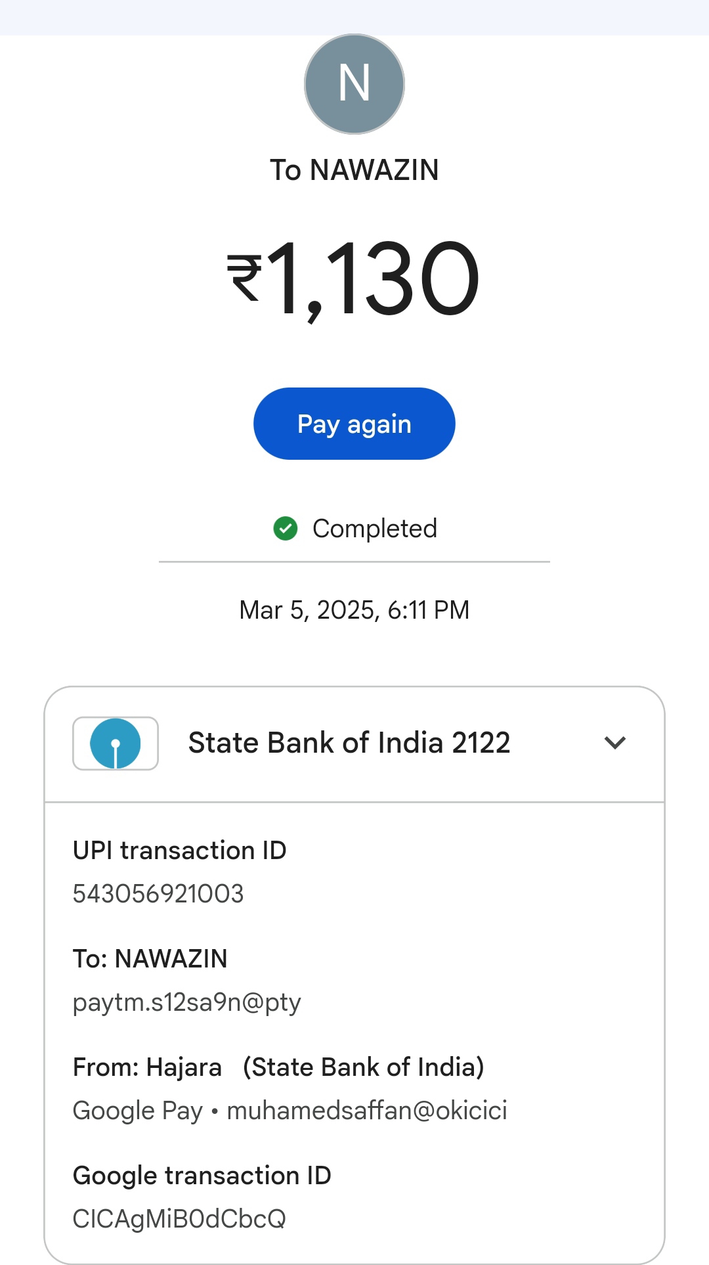The height and width of the screenshot is (1265, 709).
Task: Click the Google Pay text label
Action: 138,1111
